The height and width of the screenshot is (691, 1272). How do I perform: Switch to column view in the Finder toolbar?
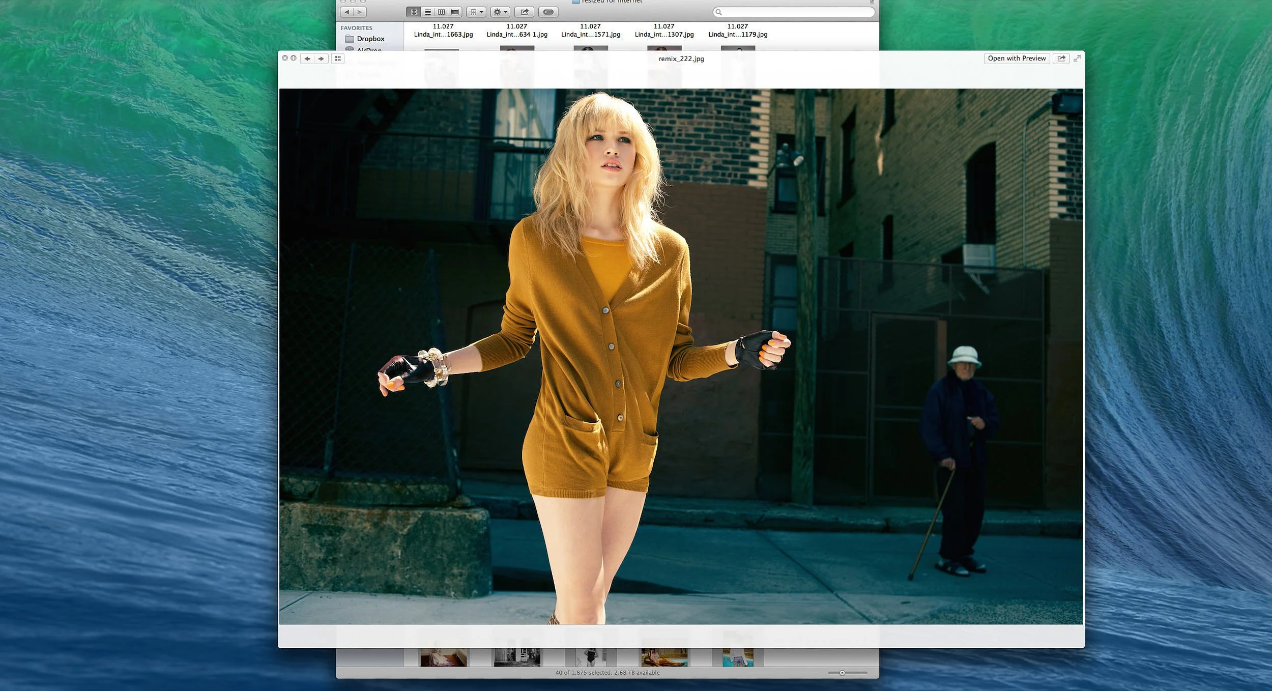[x=442, y=11]
